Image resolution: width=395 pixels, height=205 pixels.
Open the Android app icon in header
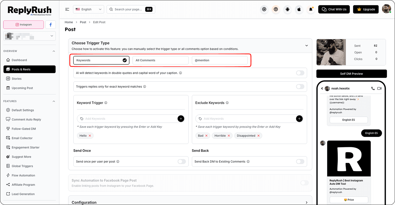(x=287, y=9)
